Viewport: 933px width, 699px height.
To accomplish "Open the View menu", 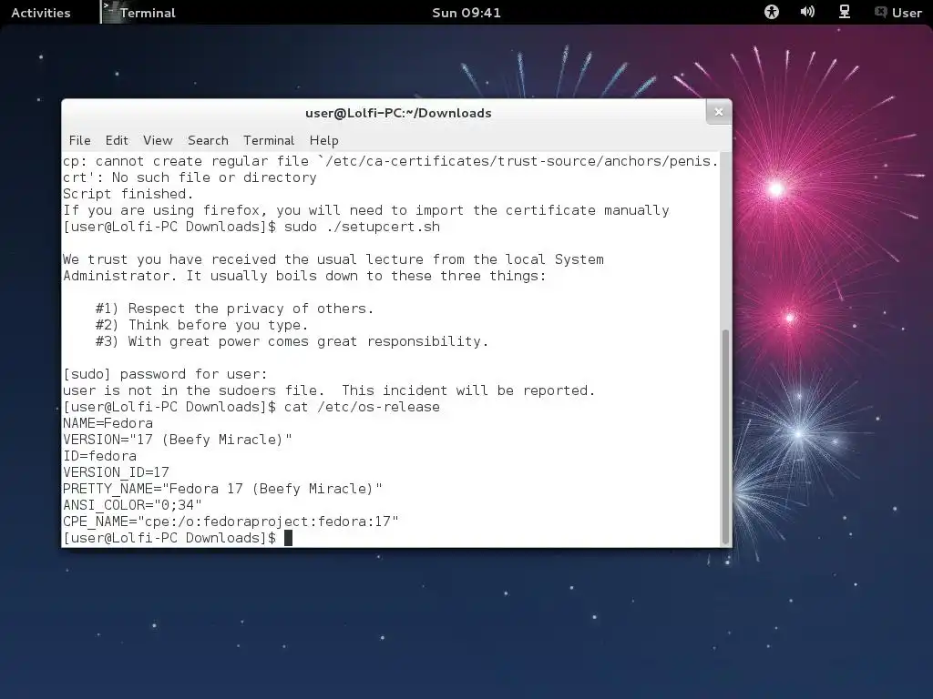I will [x=158, y=140].
